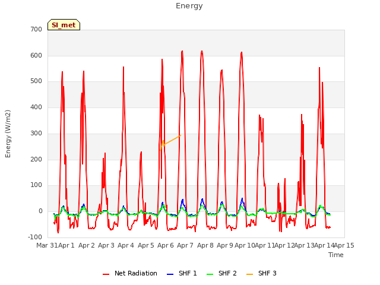Click the Apr 13 x-axis date label
Viewport: 380px width, 285px height.
coord(305,245)
